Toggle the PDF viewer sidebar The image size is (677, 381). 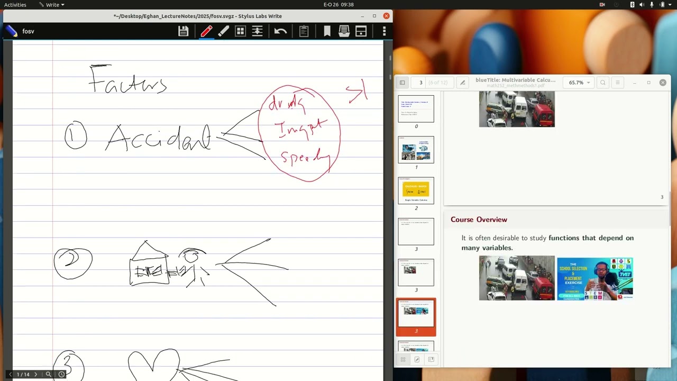pyautogui.click(x=402, y=83)
